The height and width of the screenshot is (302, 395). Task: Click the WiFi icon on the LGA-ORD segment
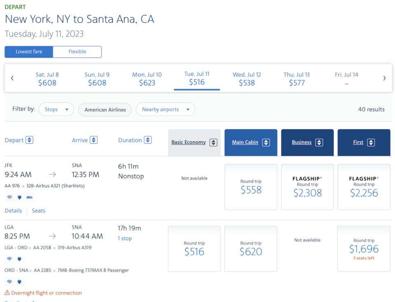pos(9,259)
